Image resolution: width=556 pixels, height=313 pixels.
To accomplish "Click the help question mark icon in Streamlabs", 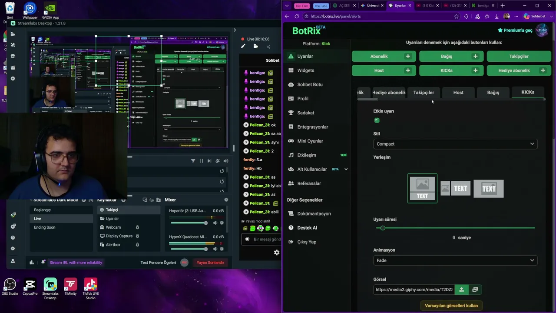I will point(13,238).
